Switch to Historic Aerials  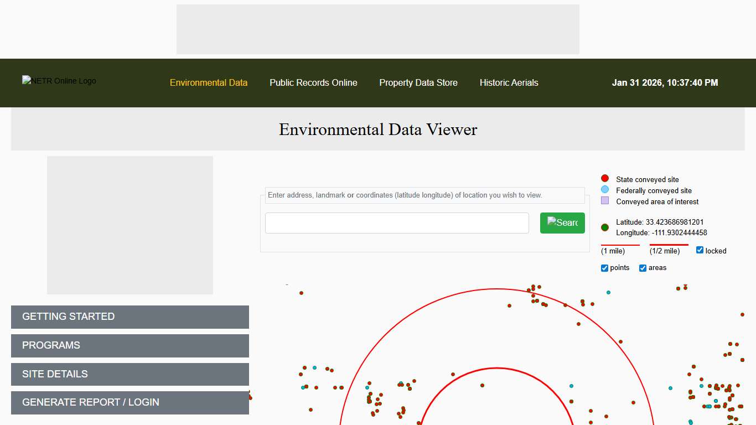[509, 82]
